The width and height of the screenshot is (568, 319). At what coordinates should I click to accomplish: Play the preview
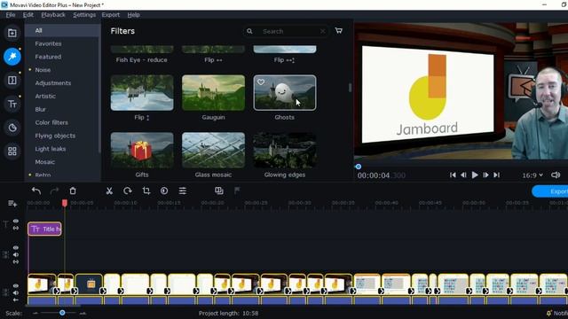pos(475,175)
